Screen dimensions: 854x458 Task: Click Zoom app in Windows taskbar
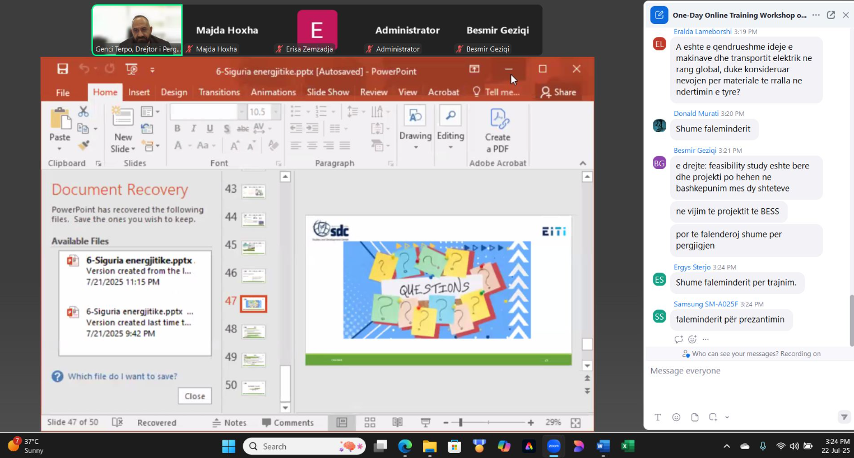click(554, 446)
